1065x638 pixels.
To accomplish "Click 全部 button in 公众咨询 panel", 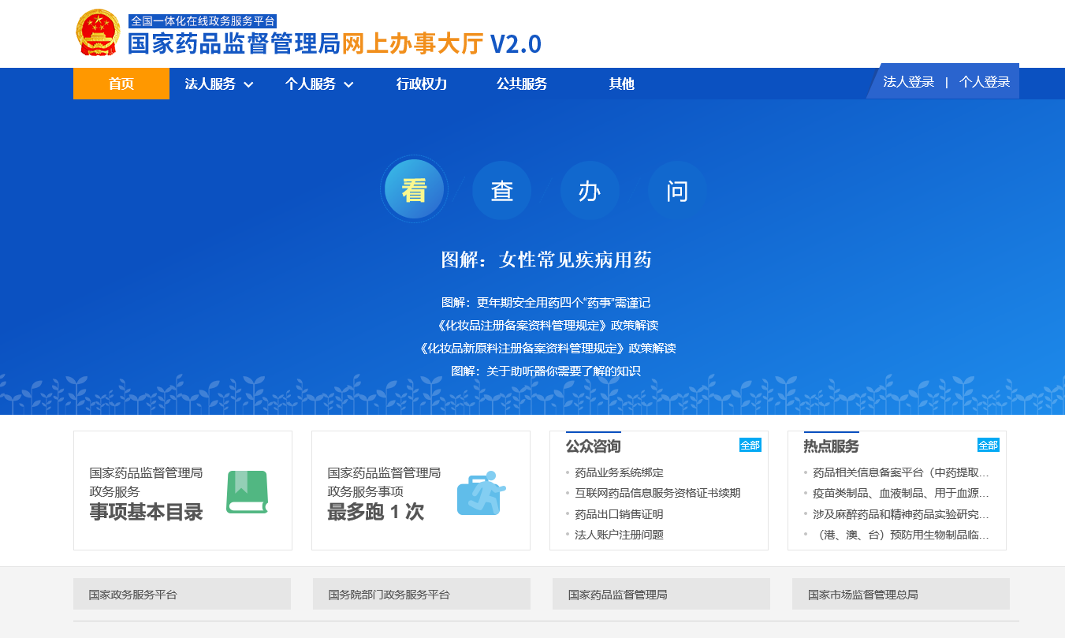I will [x=750, y=445].
